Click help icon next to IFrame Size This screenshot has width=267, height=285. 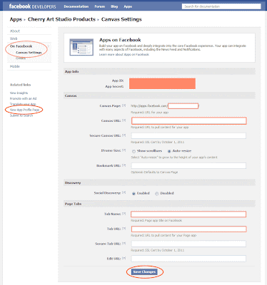tap(124, 150)
